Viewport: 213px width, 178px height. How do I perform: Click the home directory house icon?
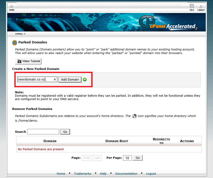pos(134,116)
